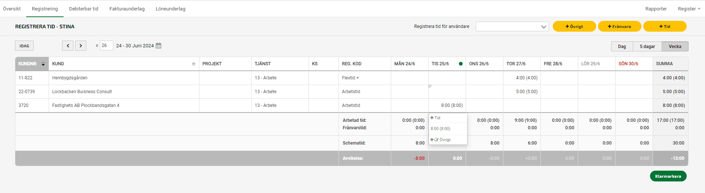The height and width of the screenshot is (193, 705).
Task: Switch view to Dag
Action: pyautogui.click(x=622, y=47)
